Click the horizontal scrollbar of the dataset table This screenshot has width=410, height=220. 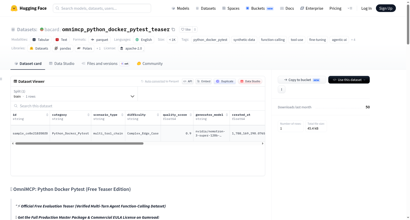(x=79, y=144)
